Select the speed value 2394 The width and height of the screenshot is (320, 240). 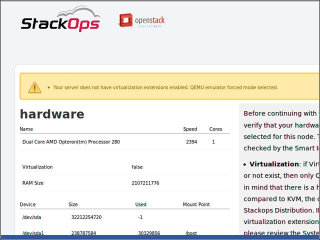(x=191, y=142)
